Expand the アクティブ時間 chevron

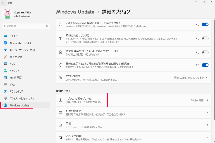[x=207, y=78]
